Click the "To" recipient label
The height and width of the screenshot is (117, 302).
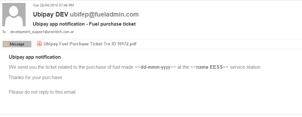click(4, 32)
